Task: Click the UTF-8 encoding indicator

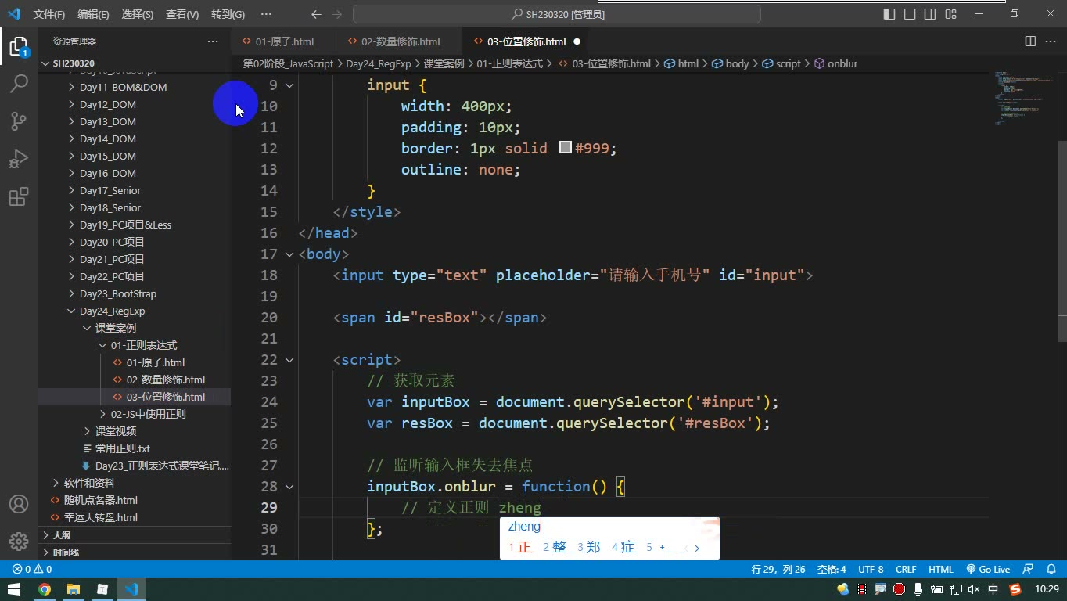Action: click(x=871, y=569)
